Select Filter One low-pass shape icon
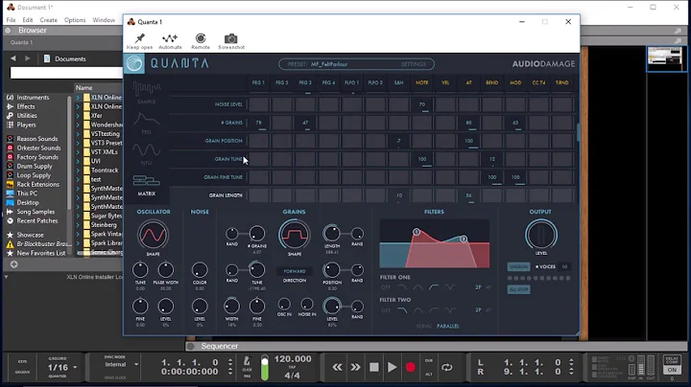691x387 pixels. [402, 287]
